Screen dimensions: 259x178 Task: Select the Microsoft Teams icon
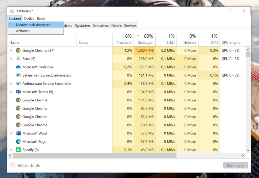18,92
